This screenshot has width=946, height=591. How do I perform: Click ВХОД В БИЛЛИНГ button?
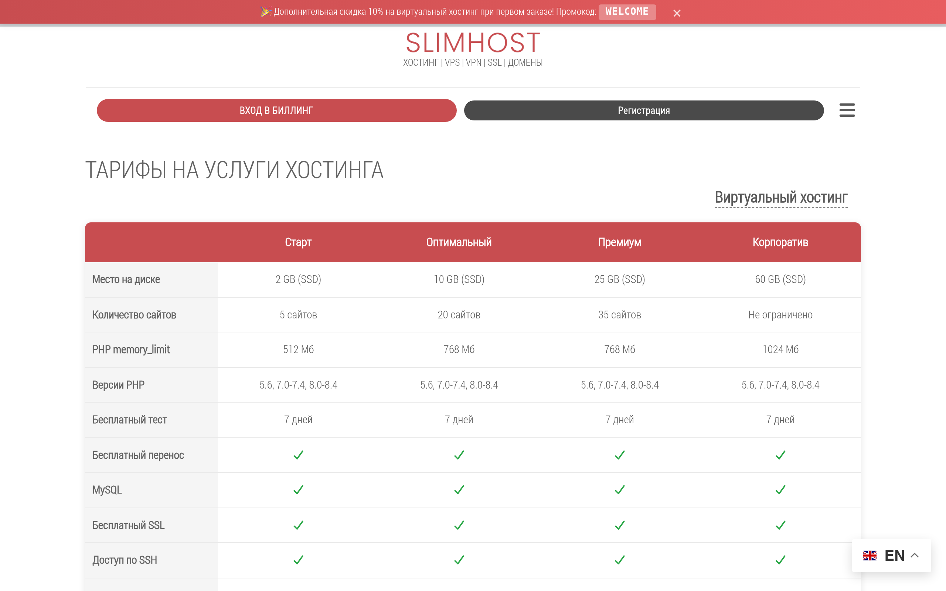click(276, 110)
